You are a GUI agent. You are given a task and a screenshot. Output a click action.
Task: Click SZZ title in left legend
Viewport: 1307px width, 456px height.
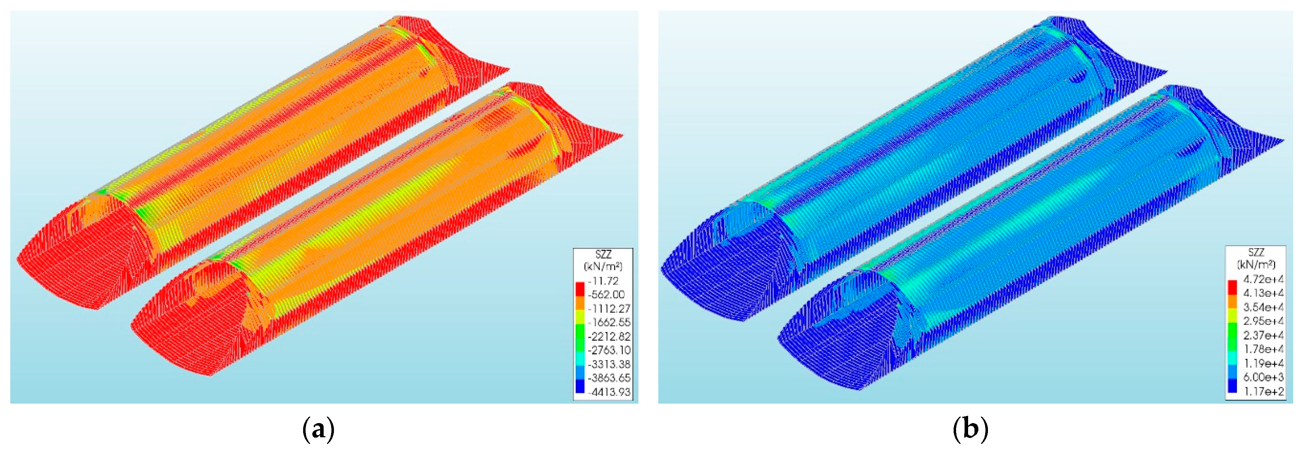pos(603,255)
